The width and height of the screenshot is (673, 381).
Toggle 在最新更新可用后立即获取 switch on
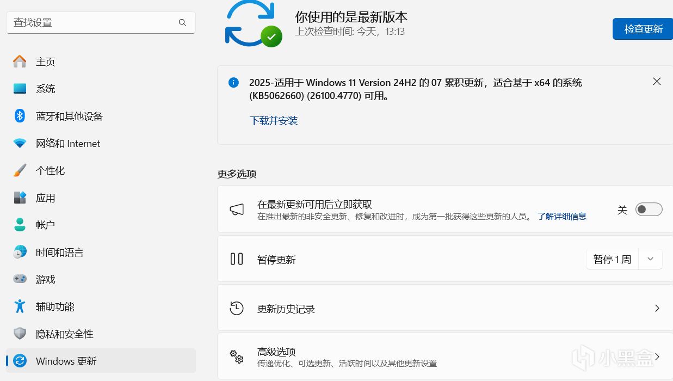click(x=649, y=210)
